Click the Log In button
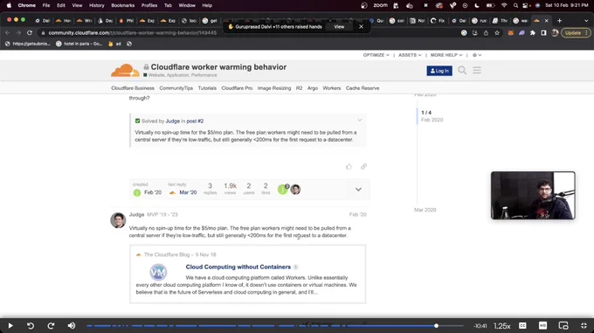 pos(439,71)
